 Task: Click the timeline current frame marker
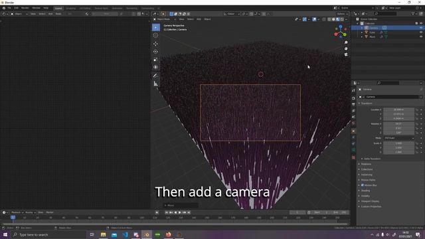coord(13,217)
